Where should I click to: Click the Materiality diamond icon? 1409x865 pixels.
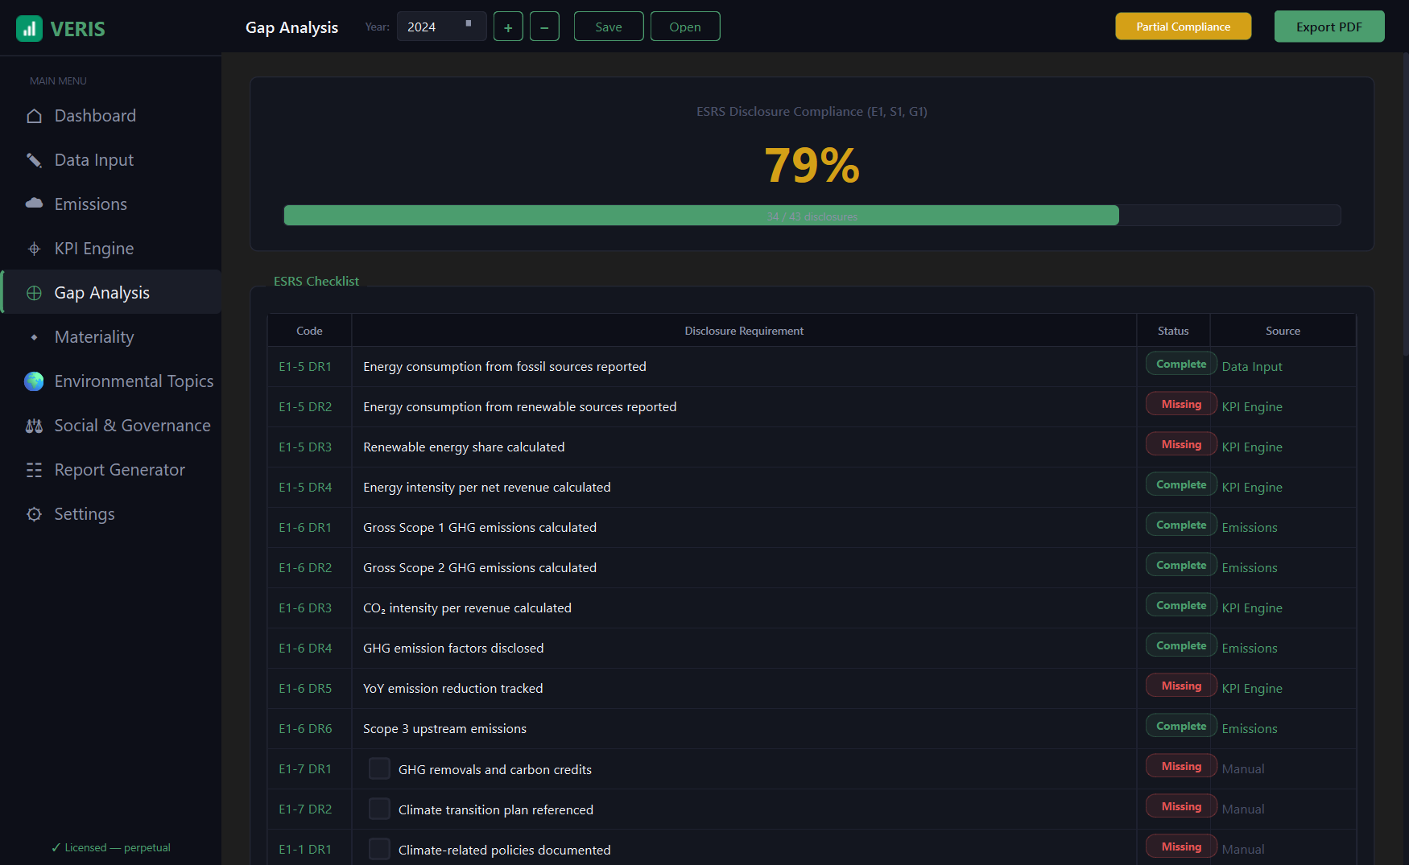click(x=34, y=337)
